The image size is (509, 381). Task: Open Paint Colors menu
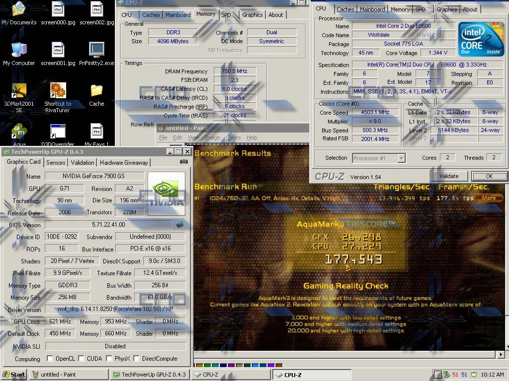click(233, 137)
